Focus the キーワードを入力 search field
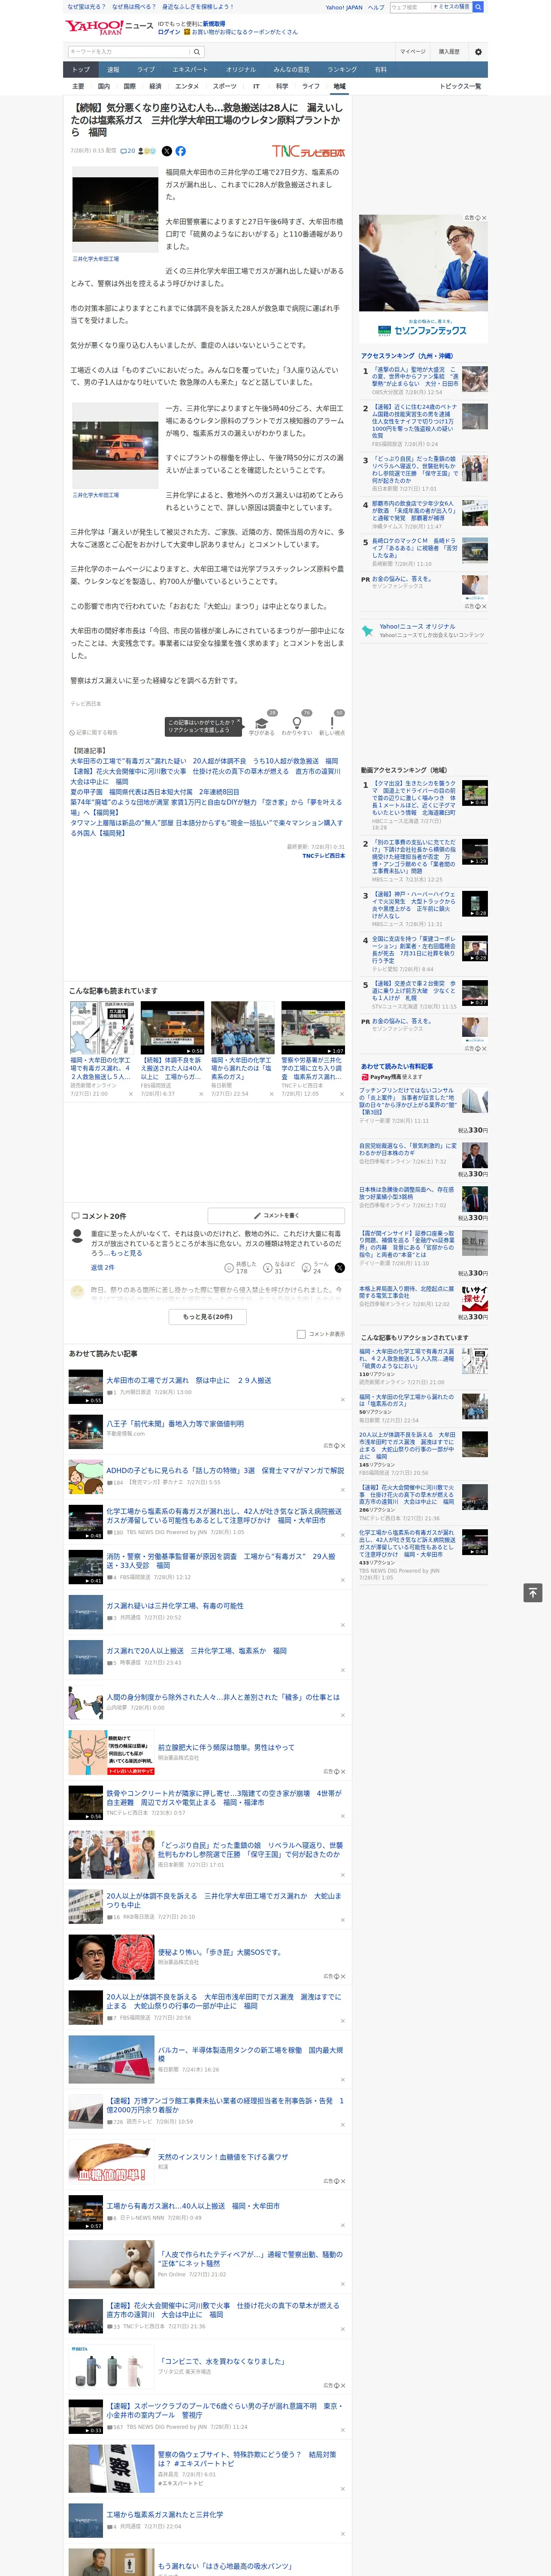The image size is (551, 2576). tap(128, 52)
